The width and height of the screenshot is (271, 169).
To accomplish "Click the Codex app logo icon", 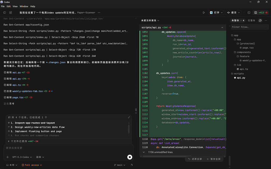I will [2, 2].
